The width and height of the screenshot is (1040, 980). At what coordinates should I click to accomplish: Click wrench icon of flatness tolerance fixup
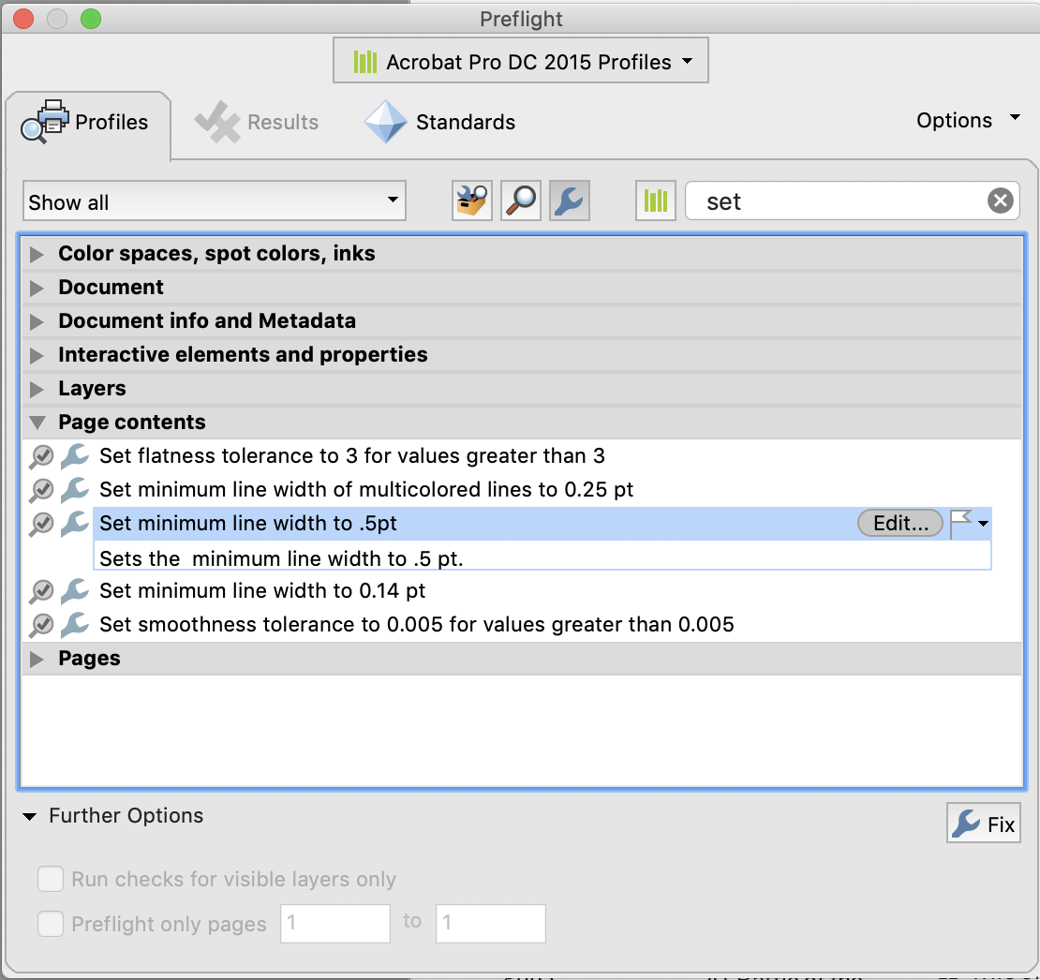[x=74, y=456]
